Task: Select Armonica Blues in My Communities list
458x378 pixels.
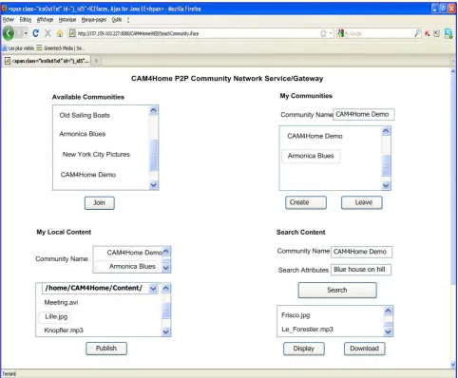Action: (311, 156)
